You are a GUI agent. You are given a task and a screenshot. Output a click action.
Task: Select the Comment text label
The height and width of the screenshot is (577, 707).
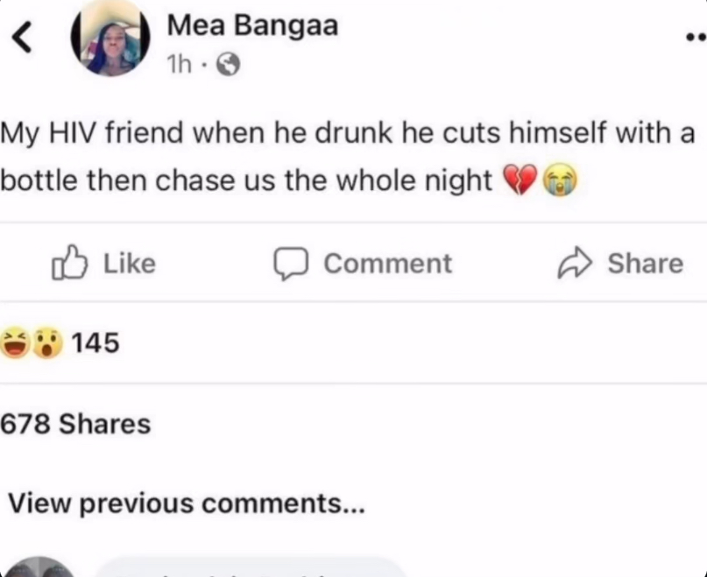point(387,264)
